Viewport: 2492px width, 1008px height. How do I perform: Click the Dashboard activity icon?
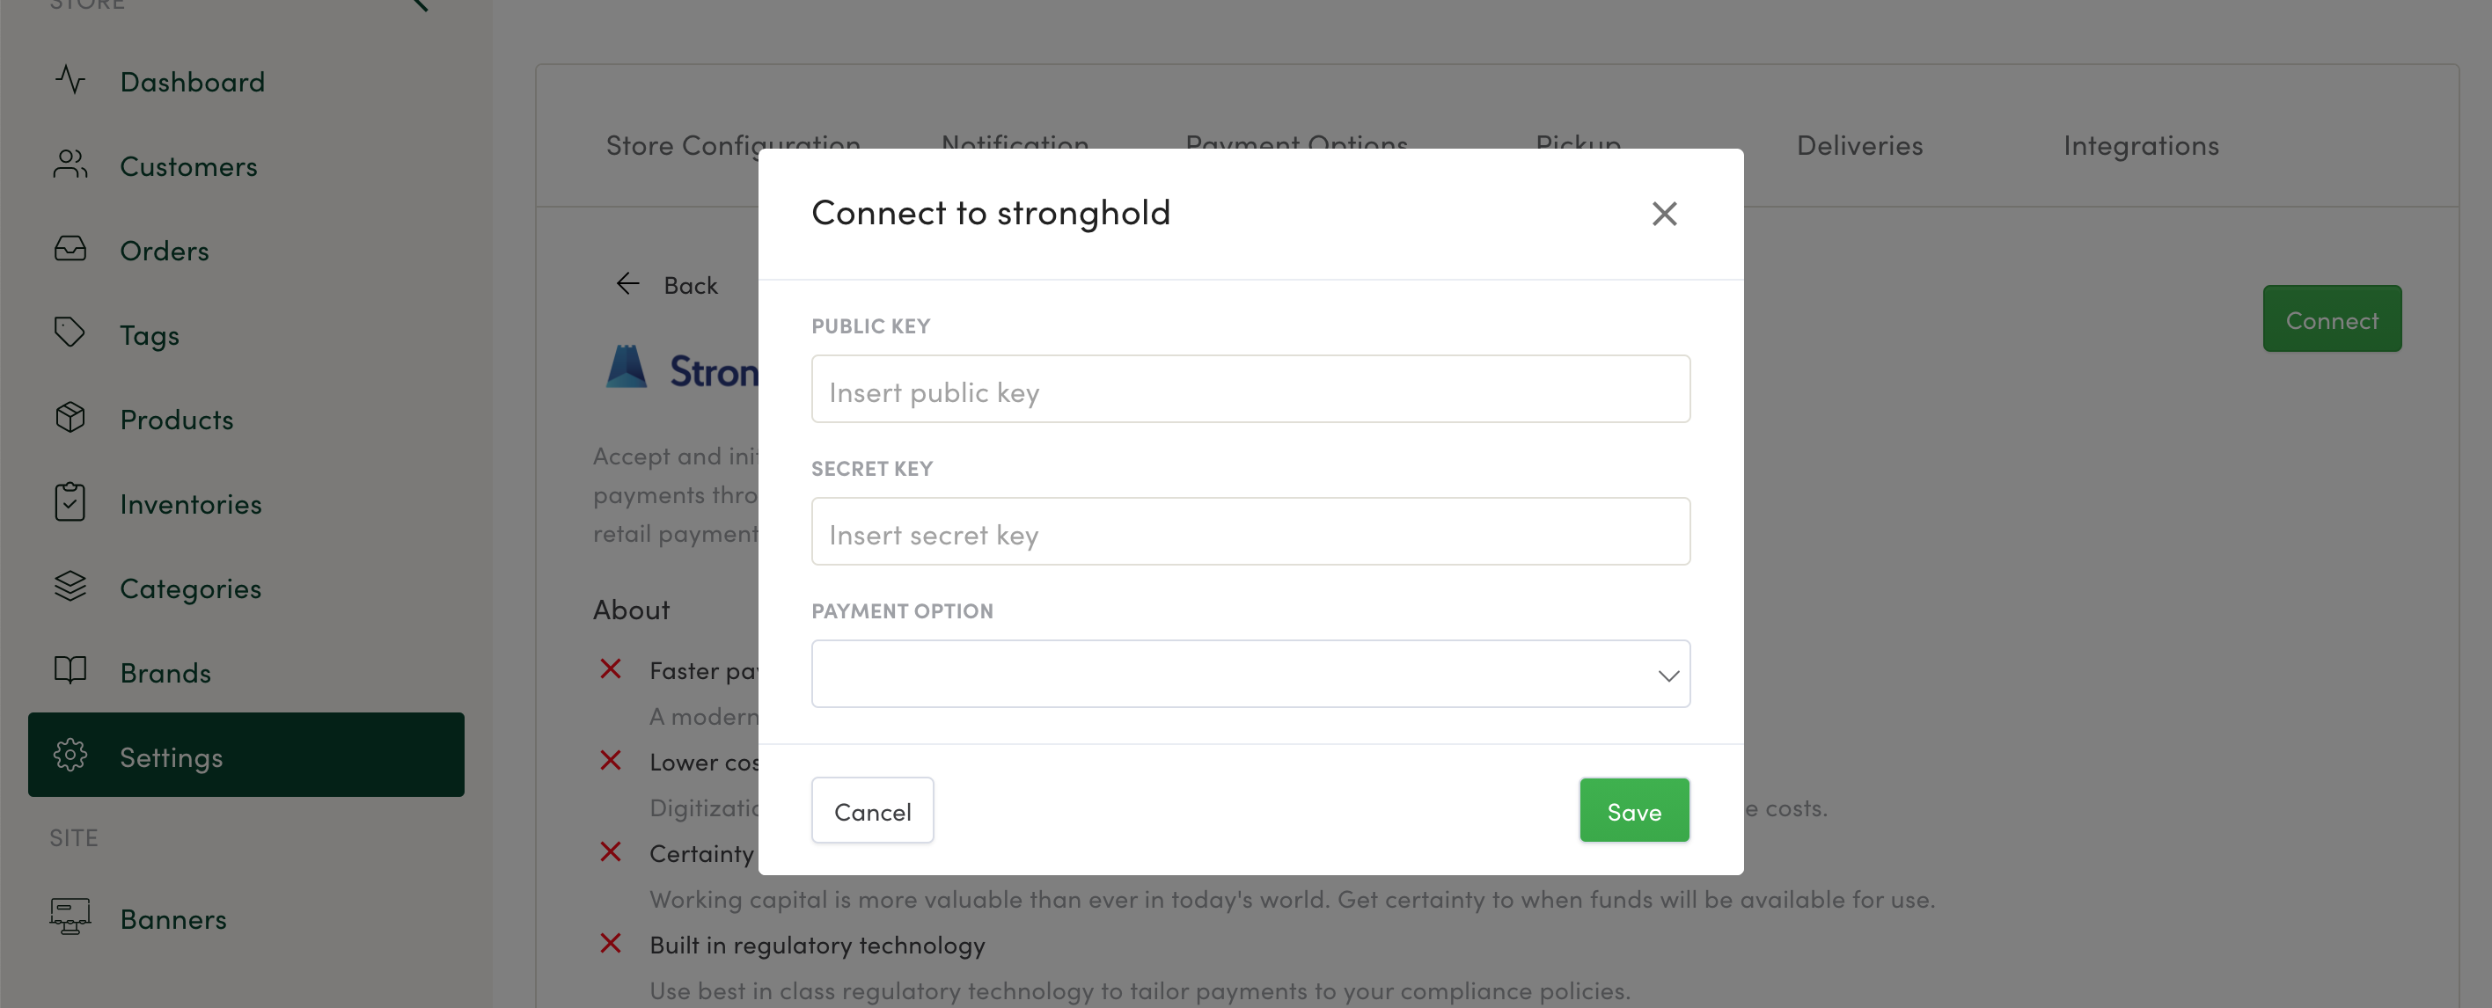click(70, 80)
